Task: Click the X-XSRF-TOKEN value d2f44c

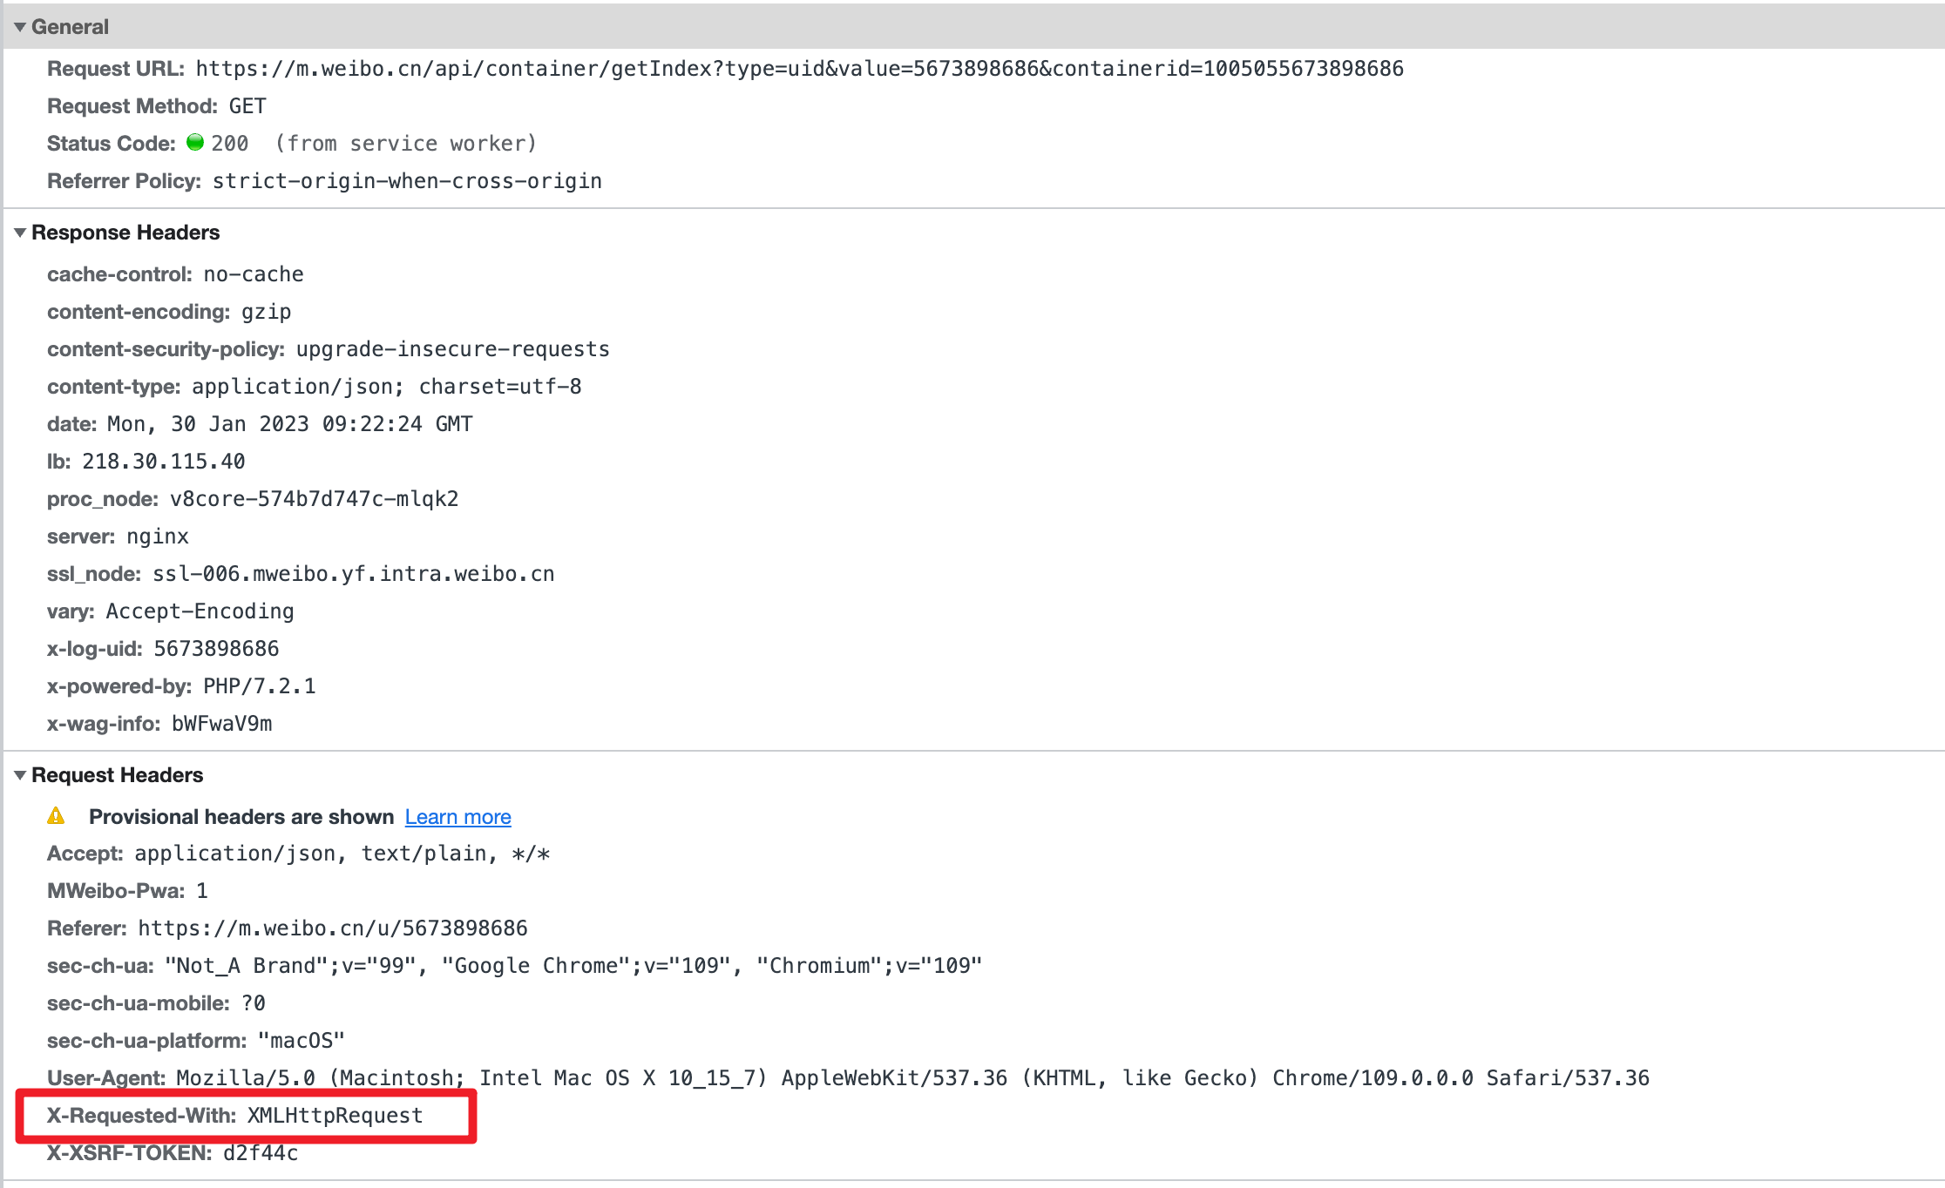Action: 261,1153
